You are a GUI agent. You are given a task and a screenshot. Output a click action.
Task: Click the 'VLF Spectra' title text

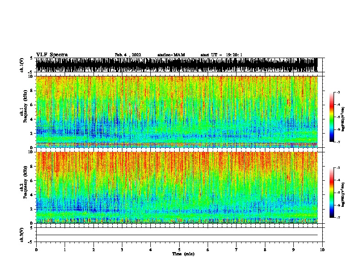52,55
